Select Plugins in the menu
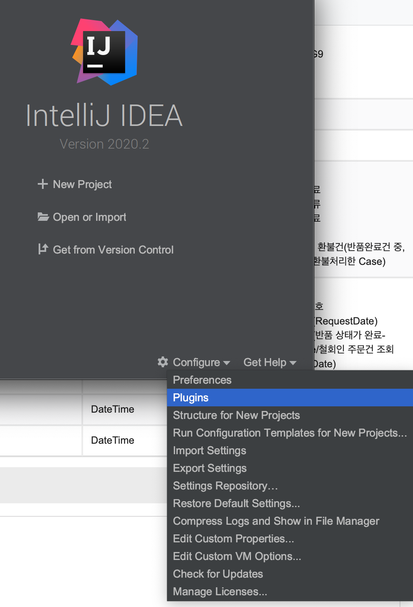The height and width of the screenshot is (607, 413). (x=290, y=398)
